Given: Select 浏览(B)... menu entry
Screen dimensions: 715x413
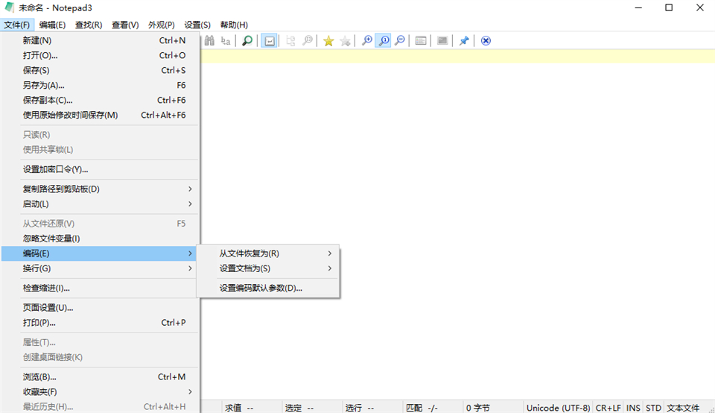Looking at the screenshot, I should tap(101, 377).
